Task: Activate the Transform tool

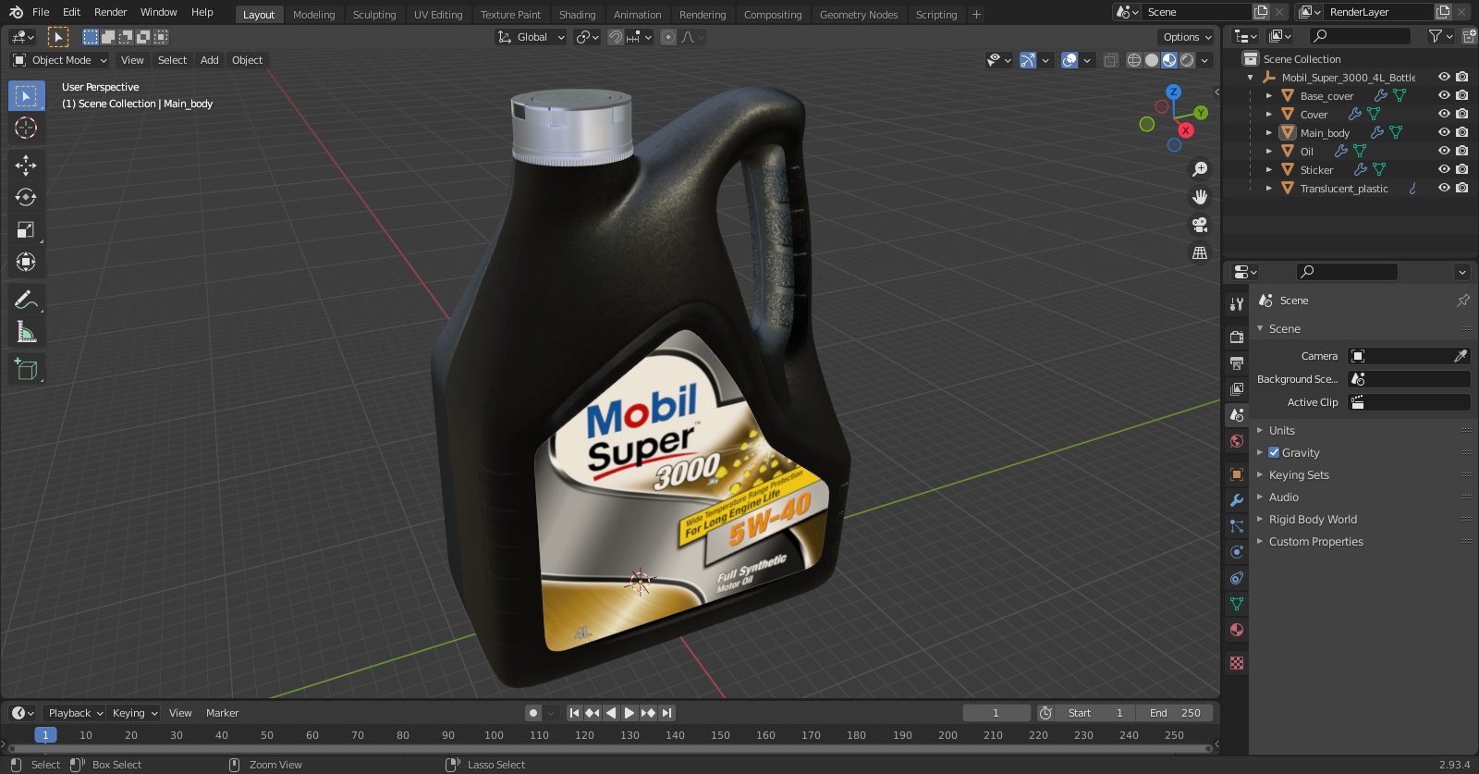Action: 26,262
